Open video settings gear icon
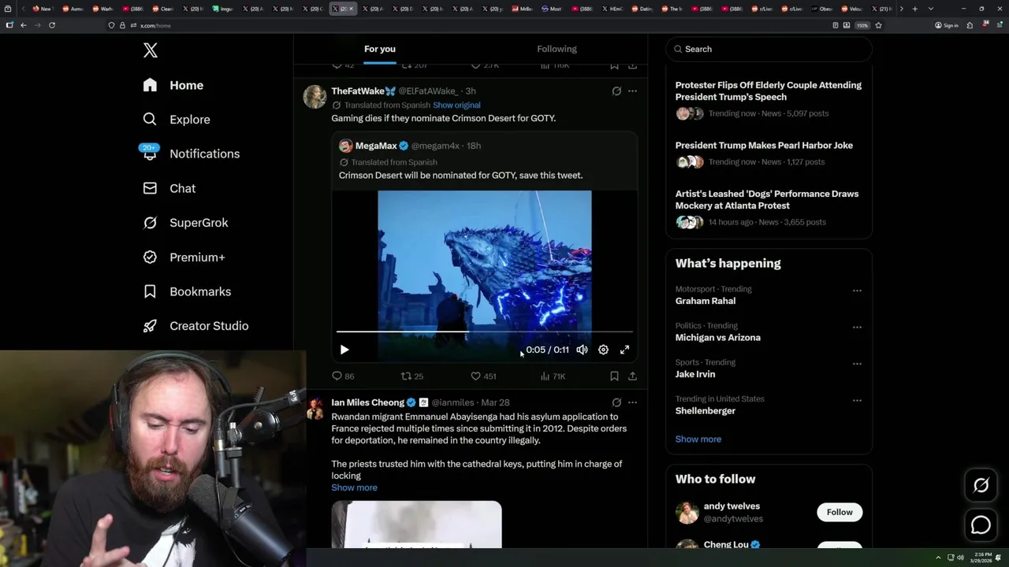Viewport: 1009px width, 567px height. coord(603,350)
